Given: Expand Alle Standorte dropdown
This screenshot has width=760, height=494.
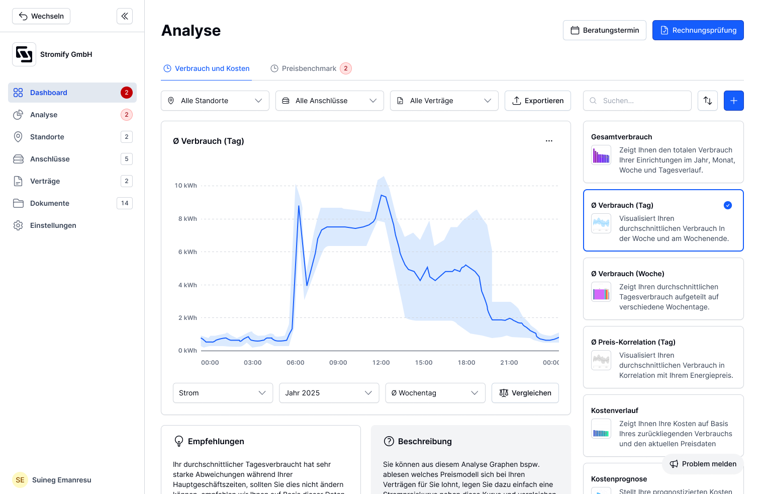Looking at the screenshot, I should (x=215, y=101).
